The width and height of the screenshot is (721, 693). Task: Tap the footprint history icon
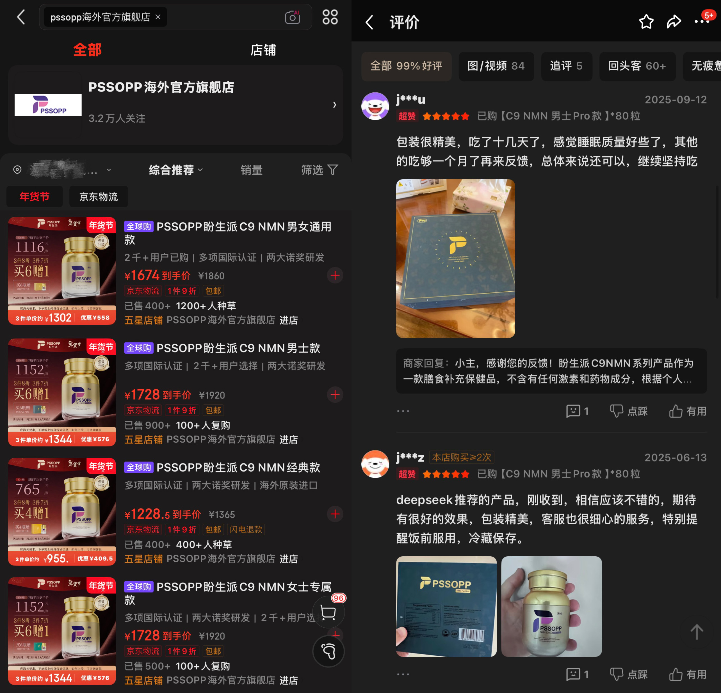[x=328, y=651]
